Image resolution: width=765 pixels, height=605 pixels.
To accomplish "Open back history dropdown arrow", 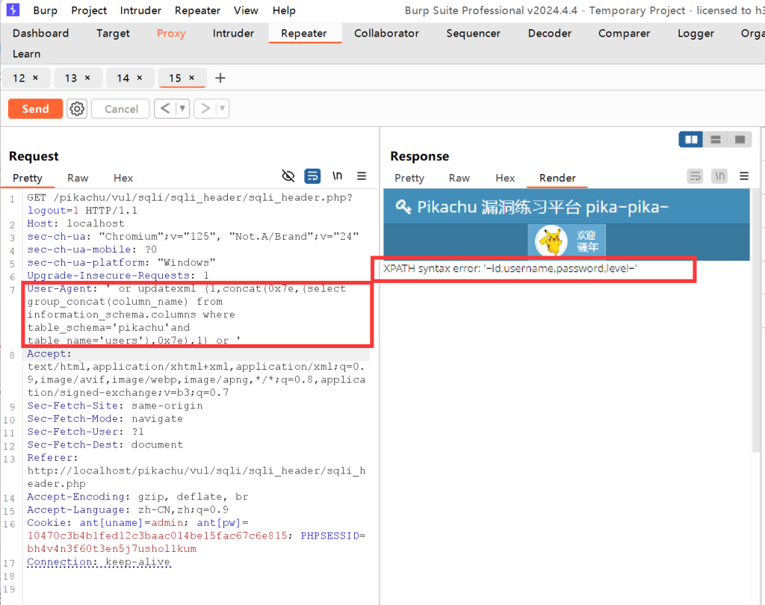I will (182, 108).
